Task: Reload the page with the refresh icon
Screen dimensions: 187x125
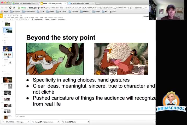Action: pos(10,8)
